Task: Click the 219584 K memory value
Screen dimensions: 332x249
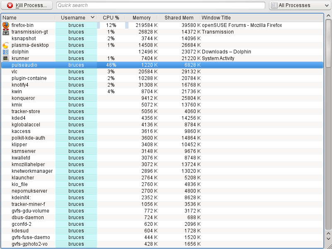Action: (x=147, y=25)
